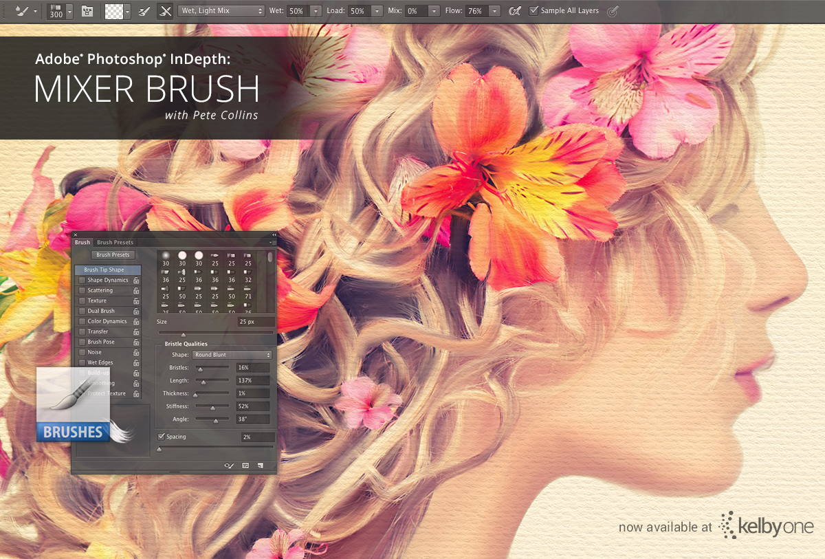The width and height of the screenshot is (825, 559).
Task: Enable the airbrush style build-up icon
Action: tap(514, 11)
